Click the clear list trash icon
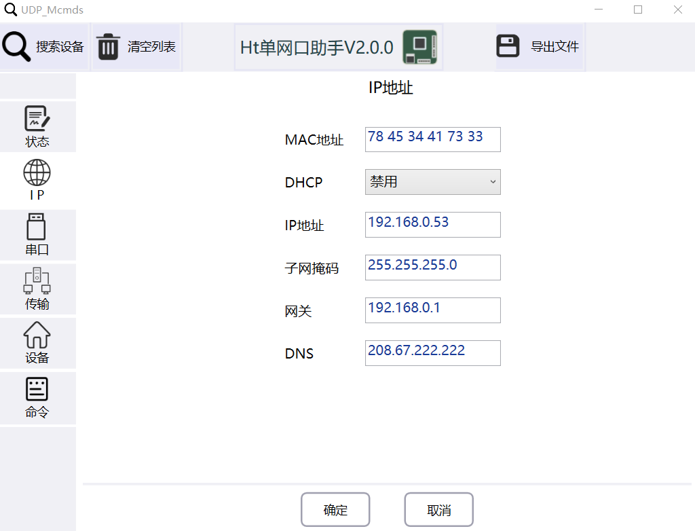Screen dimensions: 695x531 pyautogui.click(x=108, y=47)
